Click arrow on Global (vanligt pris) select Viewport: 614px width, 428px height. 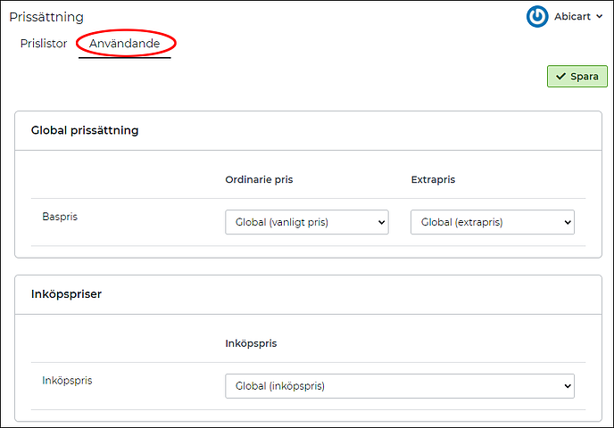382,222
